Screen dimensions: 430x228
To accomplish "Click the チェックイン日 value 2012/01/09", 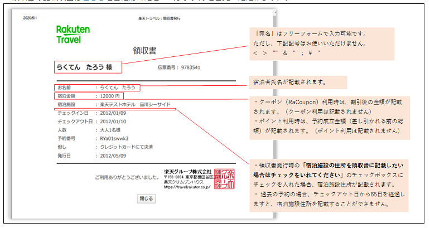I will [x=113, y=113].
